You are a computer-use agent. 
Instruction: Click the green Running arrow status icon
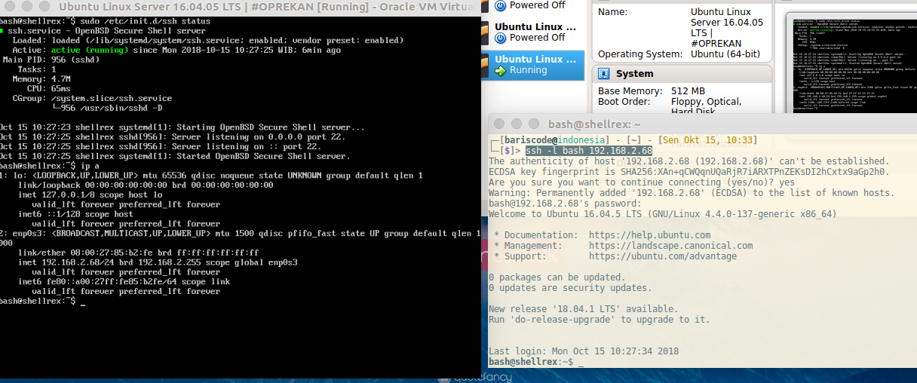(x=501, y=70)
